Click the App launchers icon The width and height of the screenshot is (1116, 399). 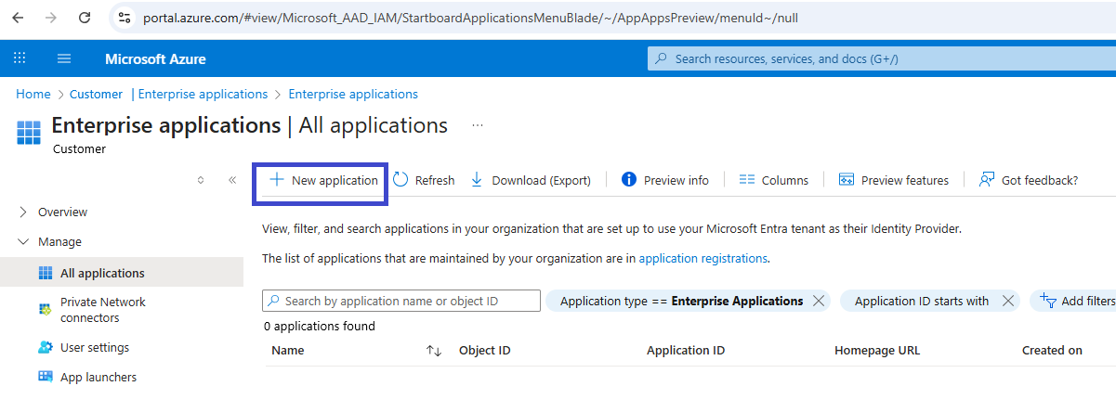point(45,377)
